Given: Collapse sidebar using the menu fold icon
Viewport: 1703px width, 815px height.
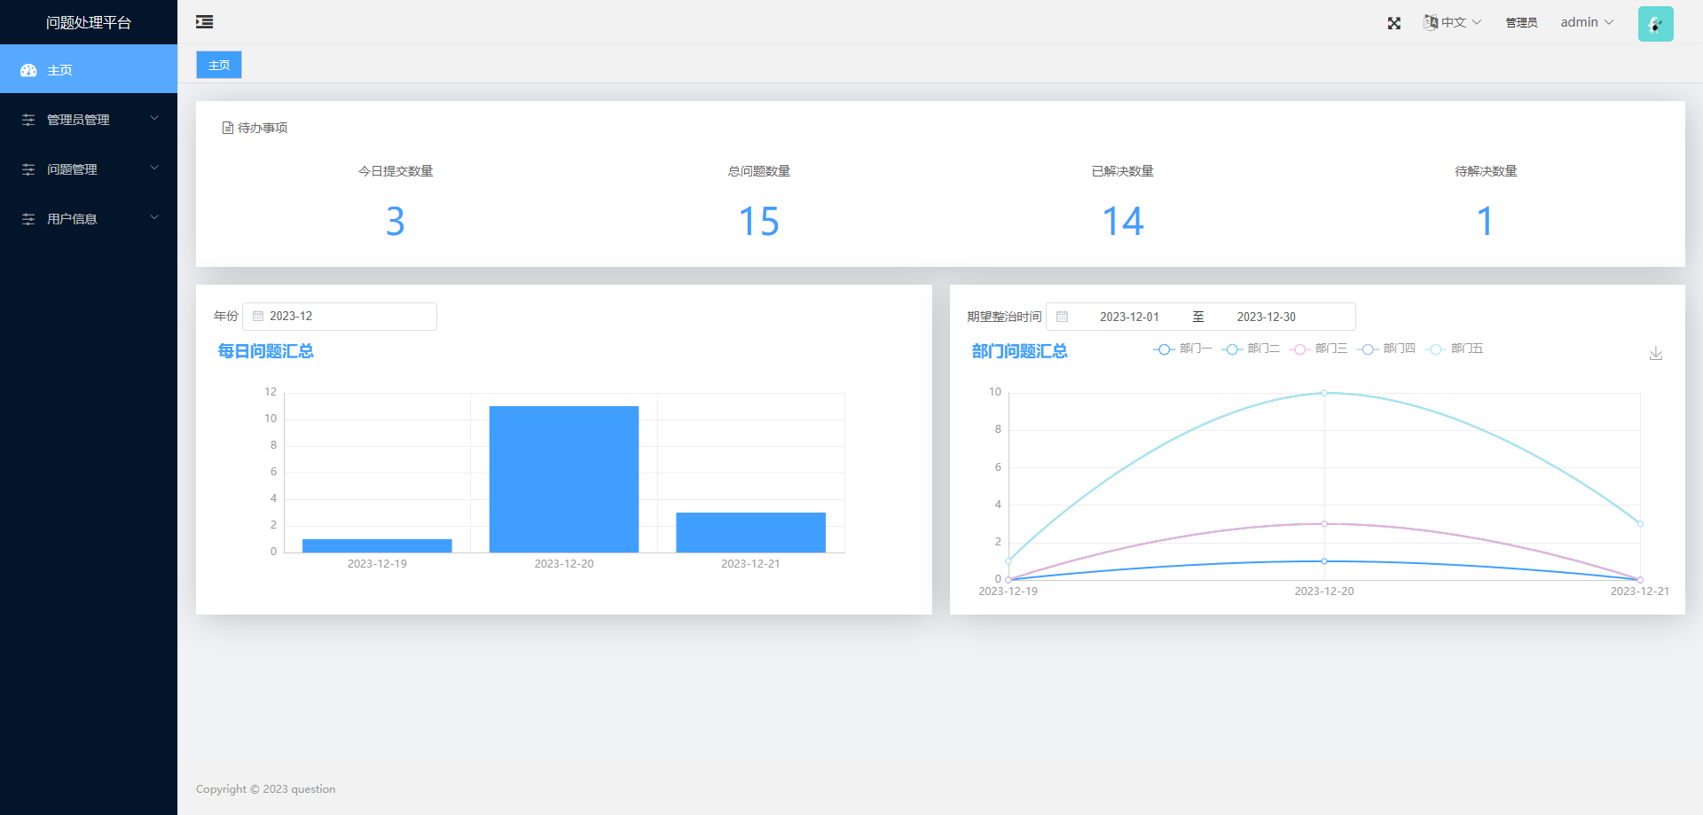Looking at the screenshot, I should pos(204,22).
